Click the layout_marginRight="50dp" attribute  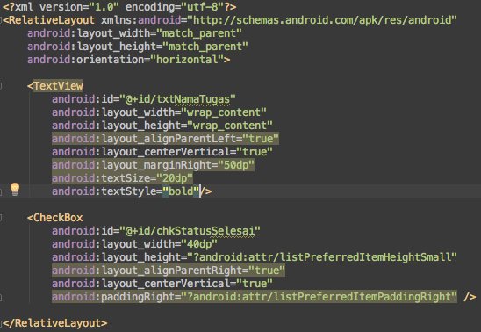tap(153, 165)
